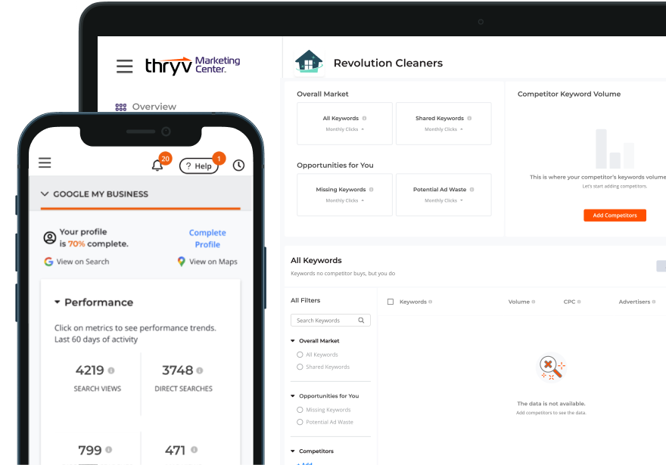The width and height of the screenshot is (666, 465).
Task: Click the Google Maps pin icon
Action: coord(182,262)
